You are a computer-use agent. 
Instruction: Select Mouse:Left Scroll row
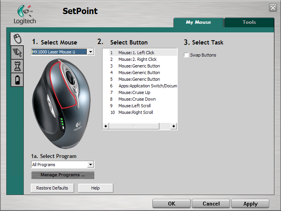pos(143,106)
